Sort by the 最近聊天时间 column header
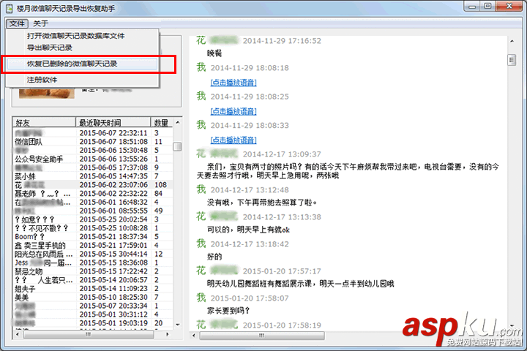The image size is (527, 351). [113, 123]
